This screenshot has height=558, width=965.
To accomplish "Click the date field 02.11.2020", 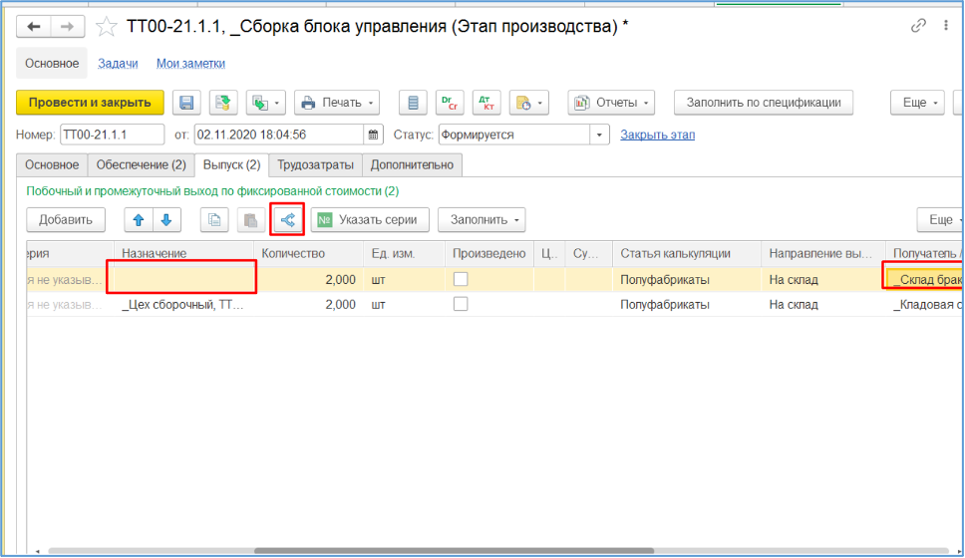I will [x=279, y=135].
